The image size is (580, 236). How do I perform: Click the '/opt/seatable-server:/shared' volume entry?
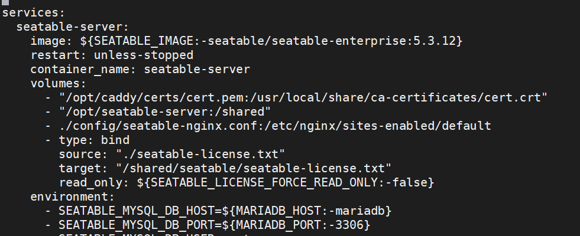164,112
